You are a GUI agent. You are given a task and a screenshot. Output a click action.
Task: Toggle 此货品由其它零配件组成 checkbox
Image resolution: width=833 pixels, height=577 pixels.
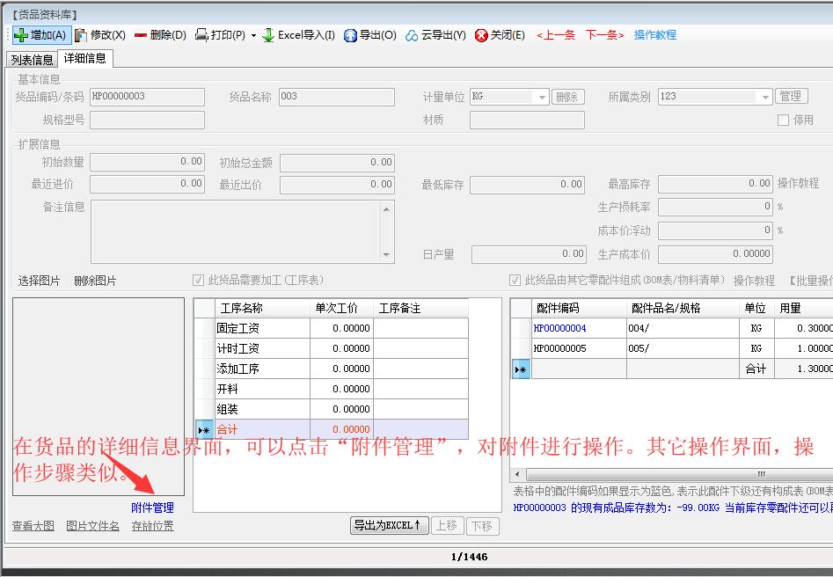coord(515,281)
